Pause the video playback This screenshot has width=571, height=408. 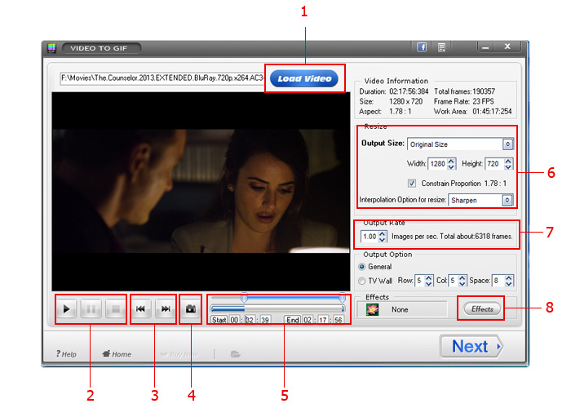point(91,309)
